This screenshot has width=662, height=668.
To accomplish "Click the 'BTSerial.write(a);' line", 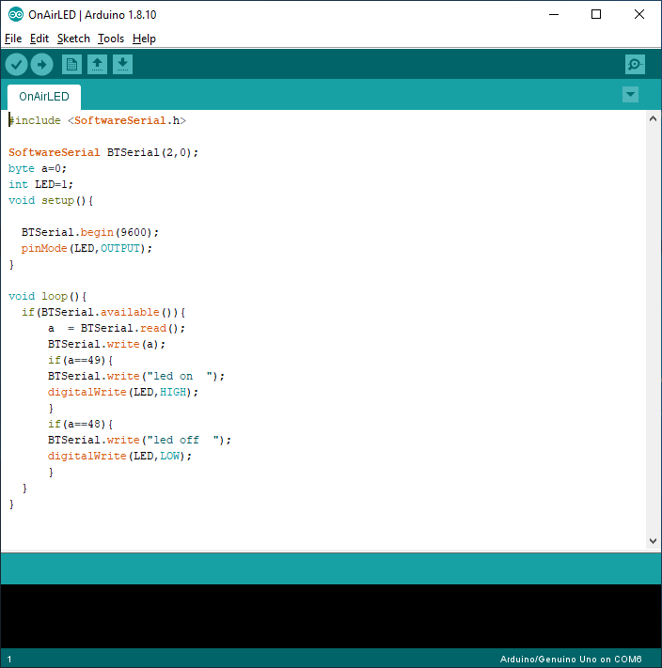I will (106, 344).
